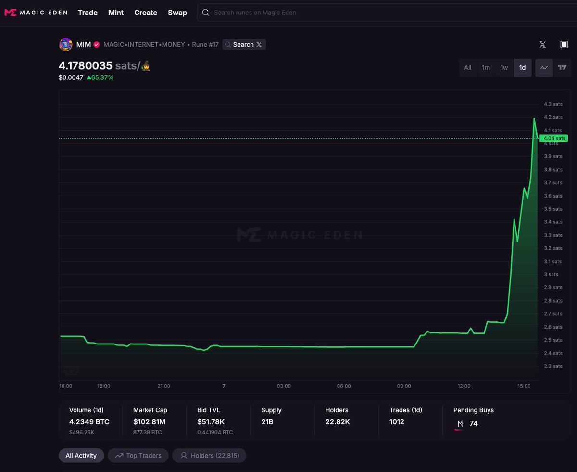This screenshot has height=472, width=577.
Task: Click the 1012 trades value
Action: point(397,422)
